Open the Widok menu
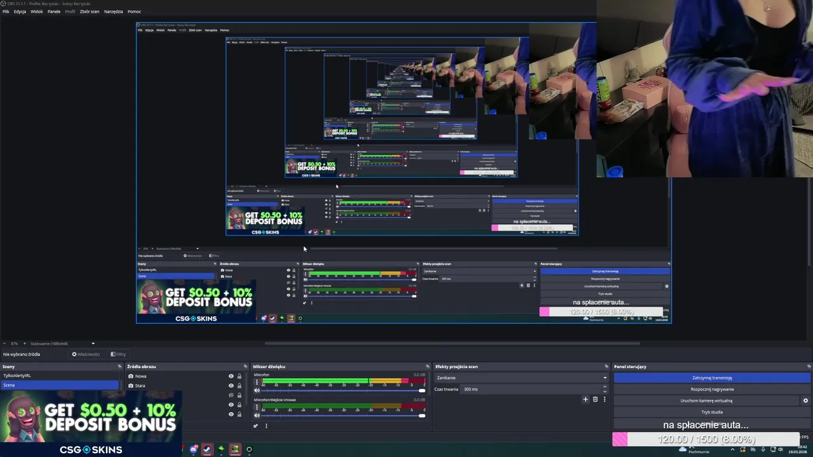Screen dimensions: 813x457 click(37, 11)
